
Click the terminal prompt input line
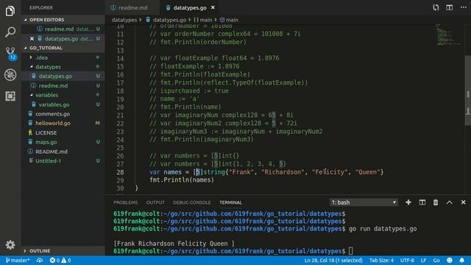pos(233,251)
